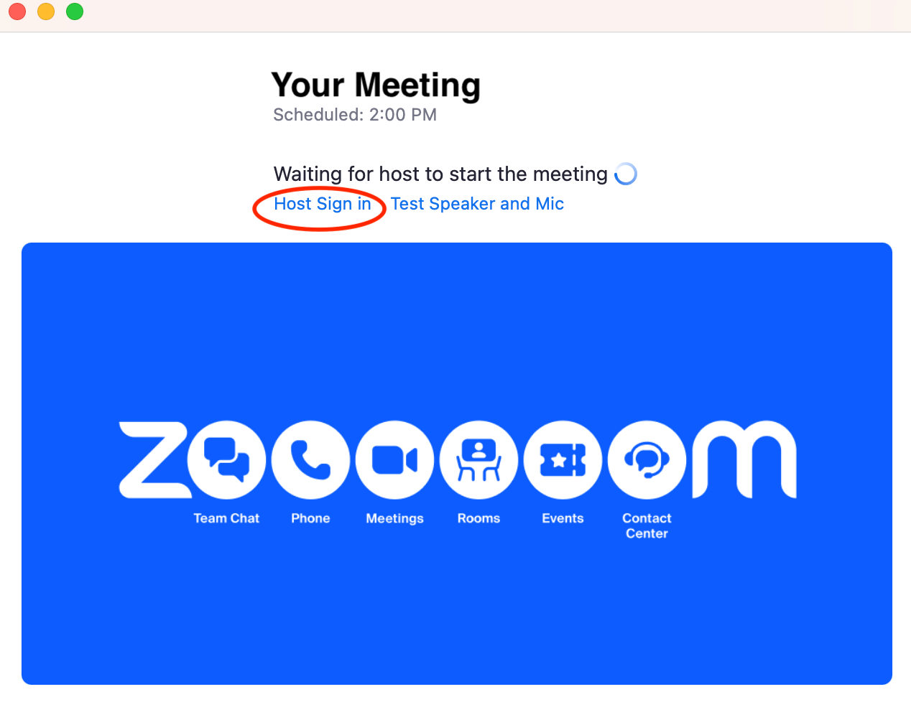
Task: Close the window with red button
Action: pos(17,11)
